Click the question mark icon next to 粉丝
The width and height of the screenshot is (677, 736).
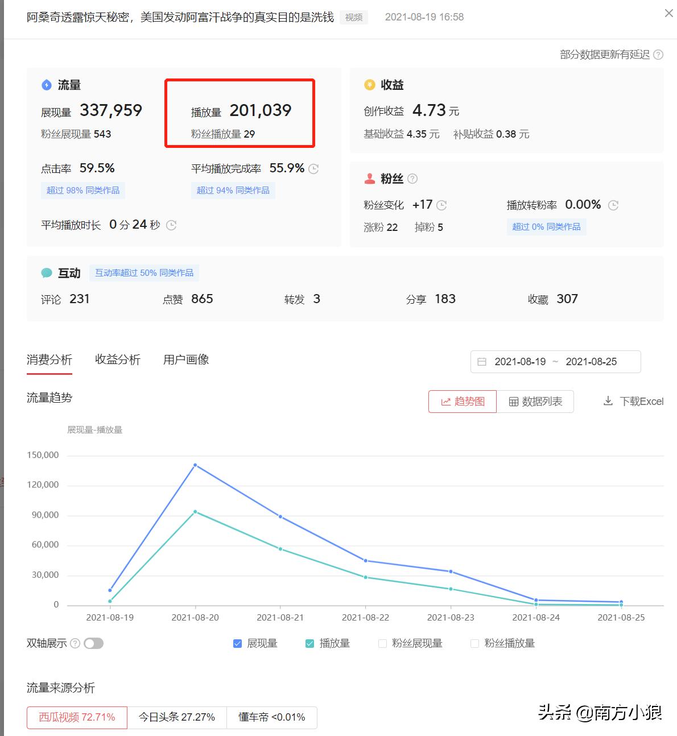click(412, 178)
